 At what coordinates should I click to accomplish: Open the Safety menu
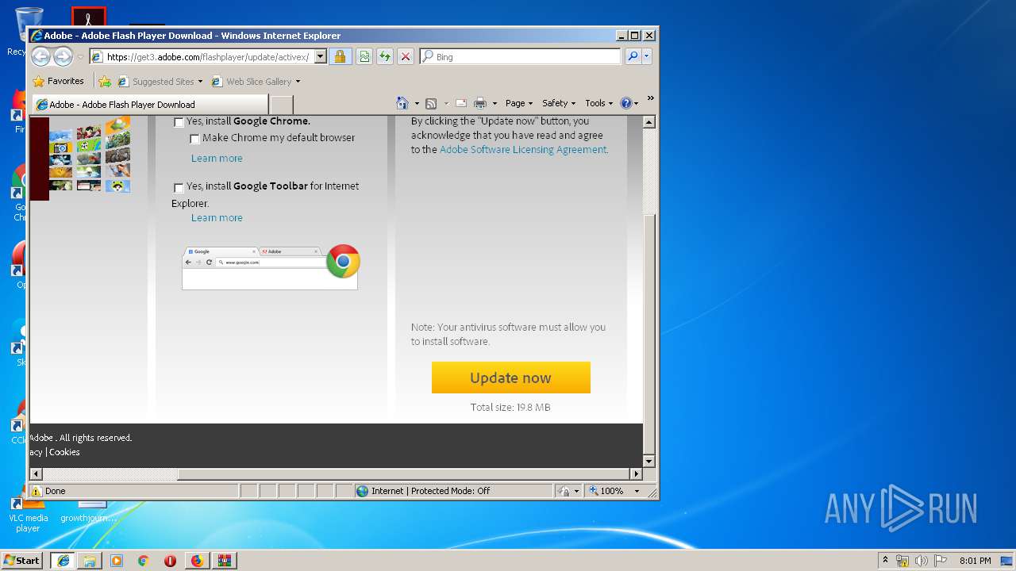559,103
